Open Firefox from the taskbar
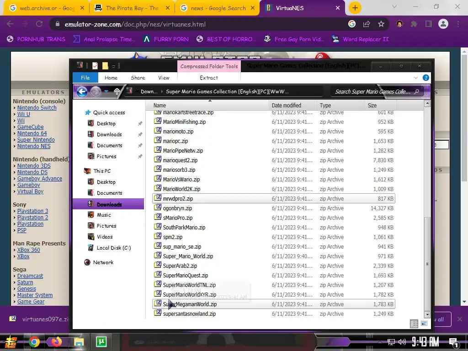 [56, 342]
